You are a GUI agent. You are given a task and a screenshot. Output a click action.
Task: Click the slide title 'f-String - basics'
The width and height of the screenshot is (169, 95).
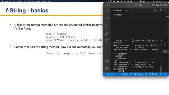[x=27, y=11]
